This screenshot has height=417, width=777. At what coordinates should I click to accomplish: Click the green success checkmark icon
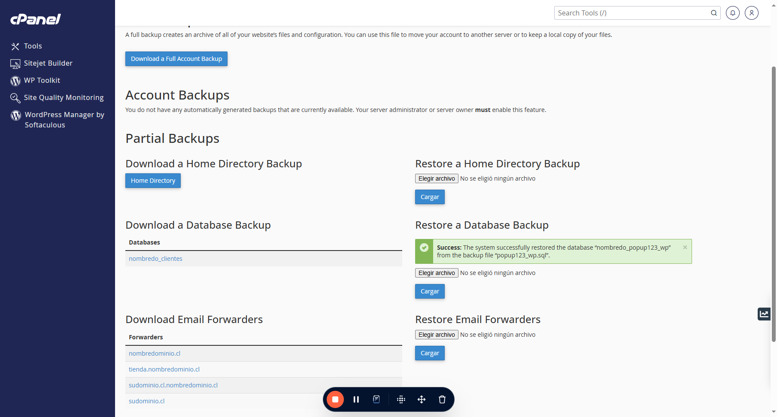click(424, 248)
